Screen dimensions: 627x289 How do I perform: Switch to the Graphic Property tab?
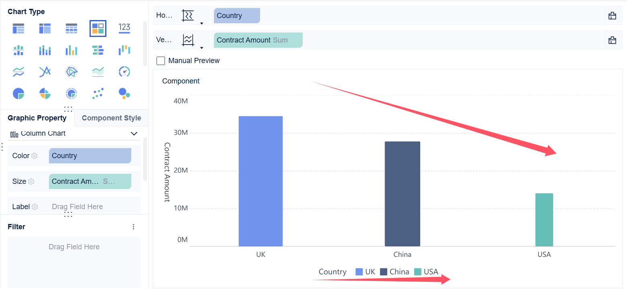click(37, 118)
